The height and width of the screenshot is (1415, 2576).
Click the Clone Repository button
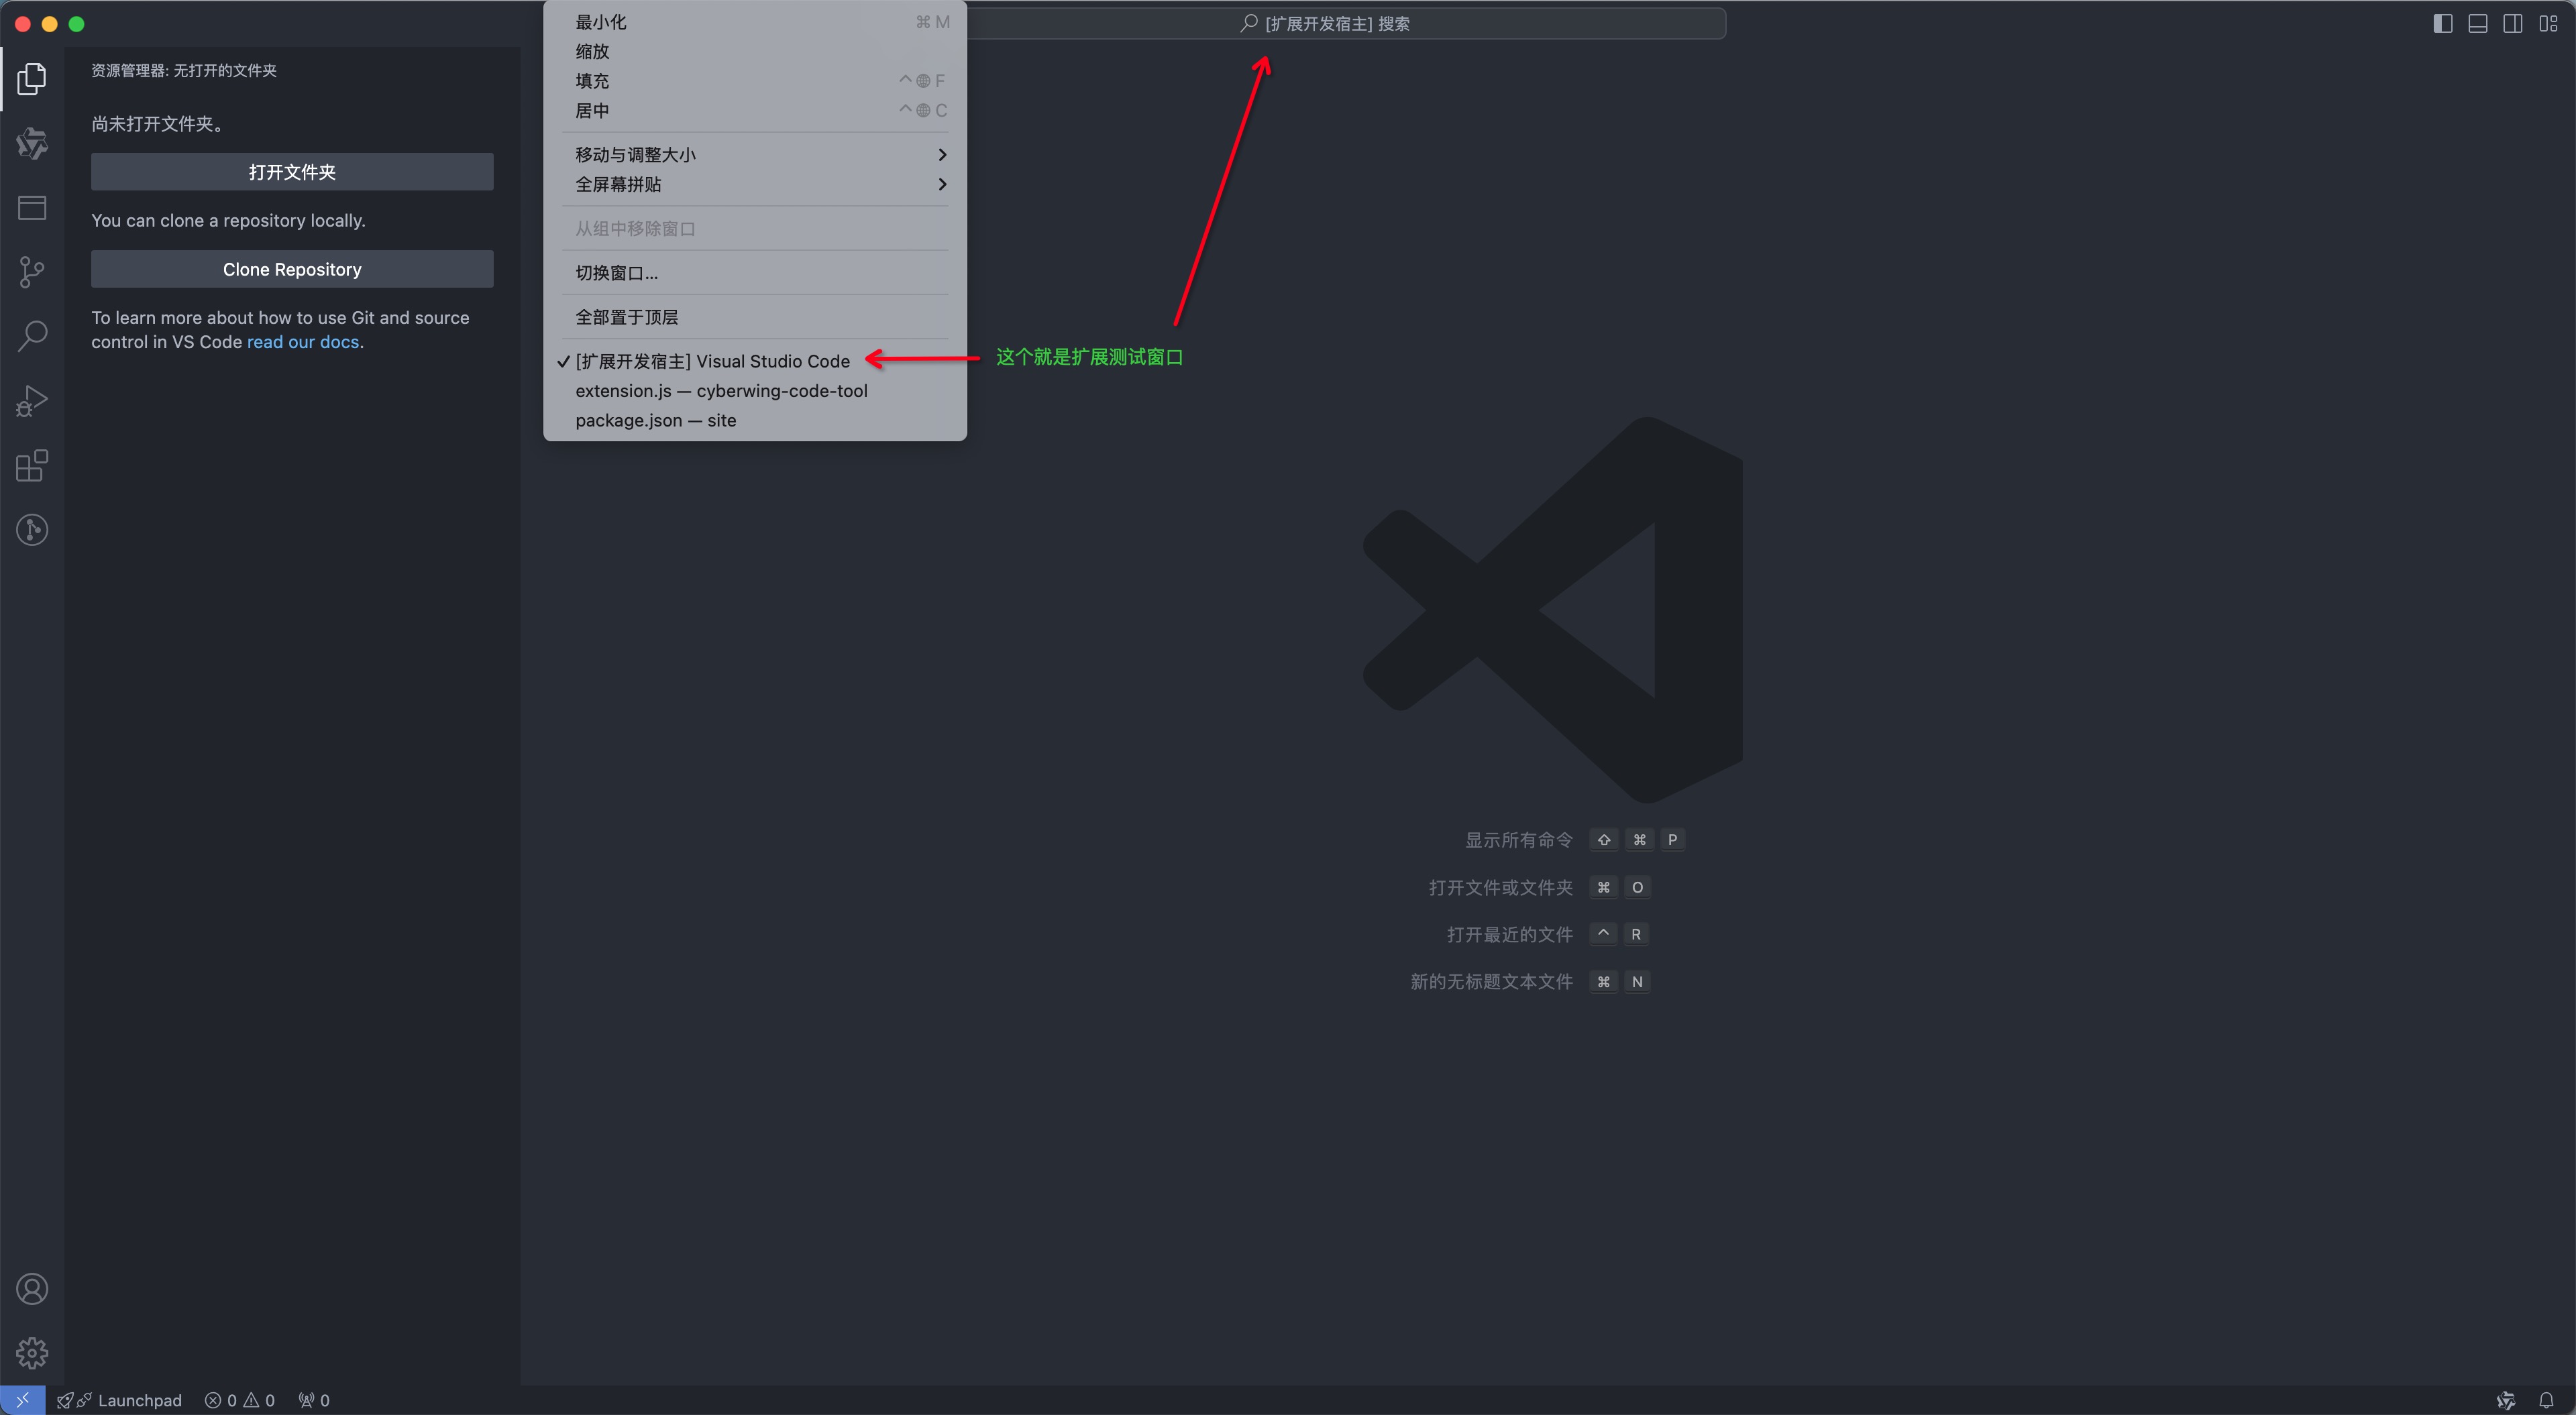click(292, 269)
